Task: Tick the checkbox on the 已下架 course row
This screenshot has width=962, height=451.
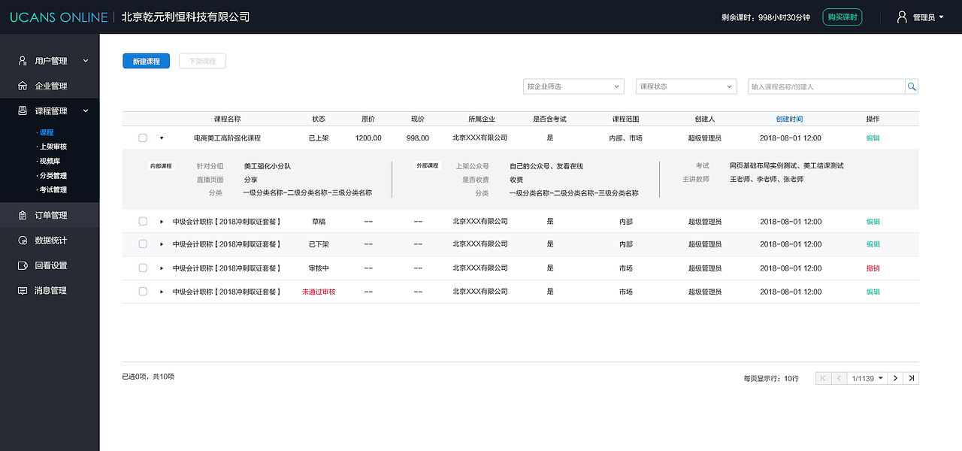Action: click(x=142, y=244)
